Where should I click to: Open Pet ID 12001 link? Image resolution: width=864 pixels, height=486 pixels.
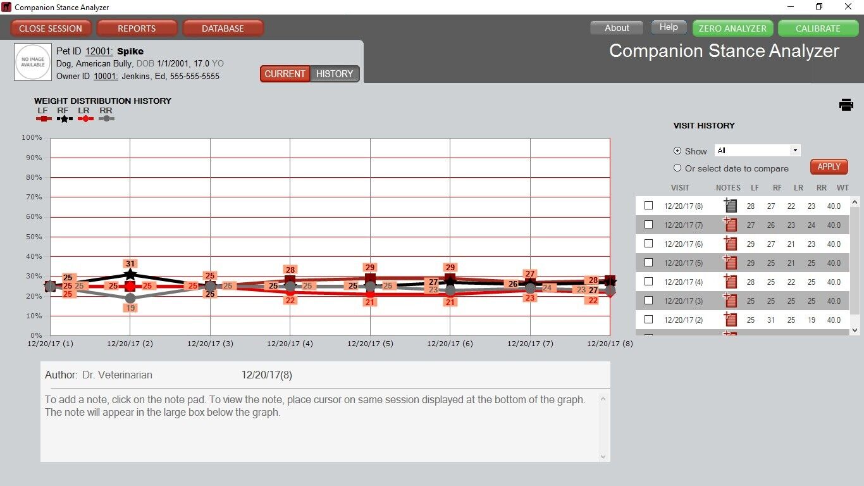pos(99,51)
